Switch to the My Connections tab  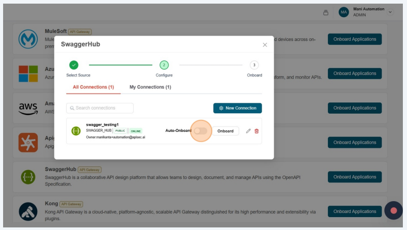click(x=150, y=87)
